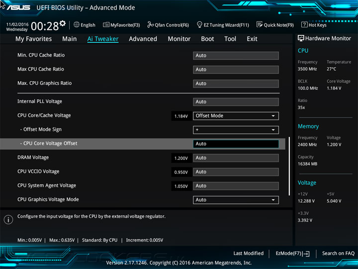Click the globe language icon

pyautogui.click(x=77, y=24)
